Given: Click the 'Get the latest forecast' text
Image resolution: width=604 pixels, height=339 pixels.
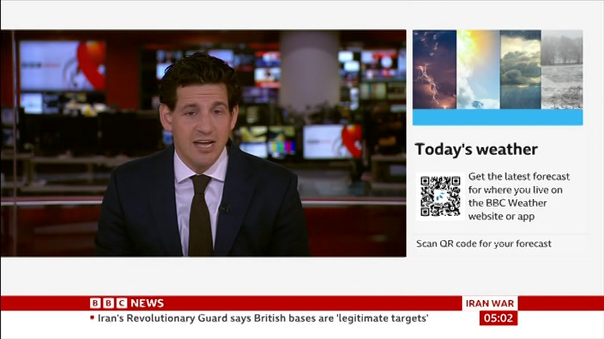Looking at the screenshot, I should (518, 196).
